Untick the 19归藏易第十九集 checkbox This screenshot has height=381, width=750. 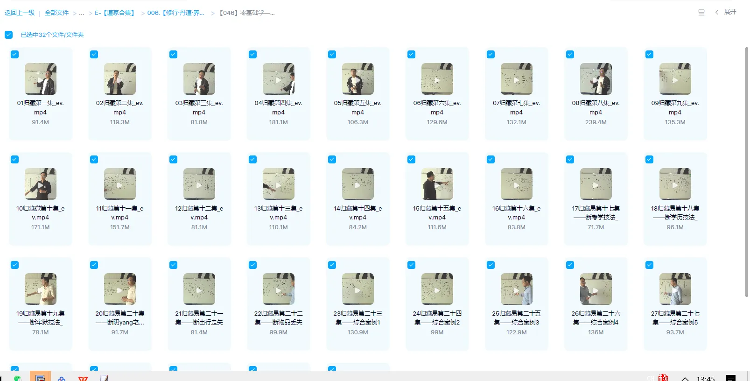15,265
